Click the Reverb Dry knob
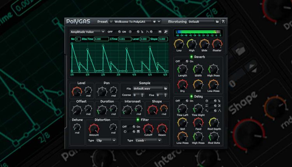 [183, 85]
